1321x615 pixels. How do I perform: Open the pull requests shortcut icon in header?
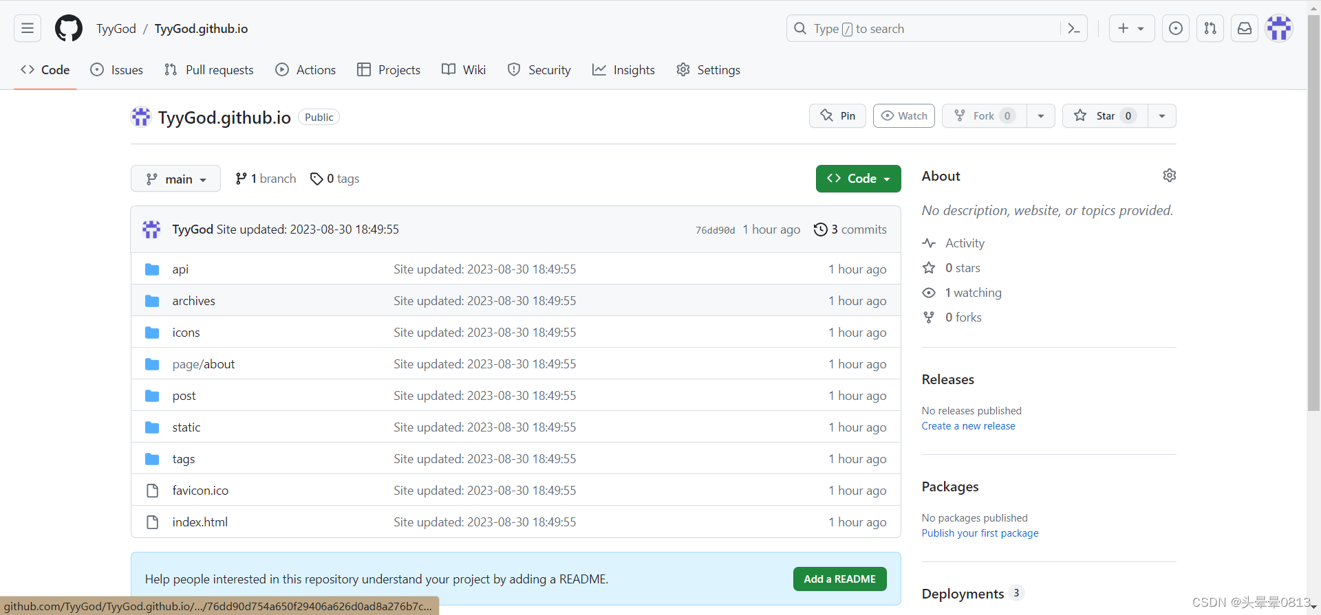(1210, 28)
